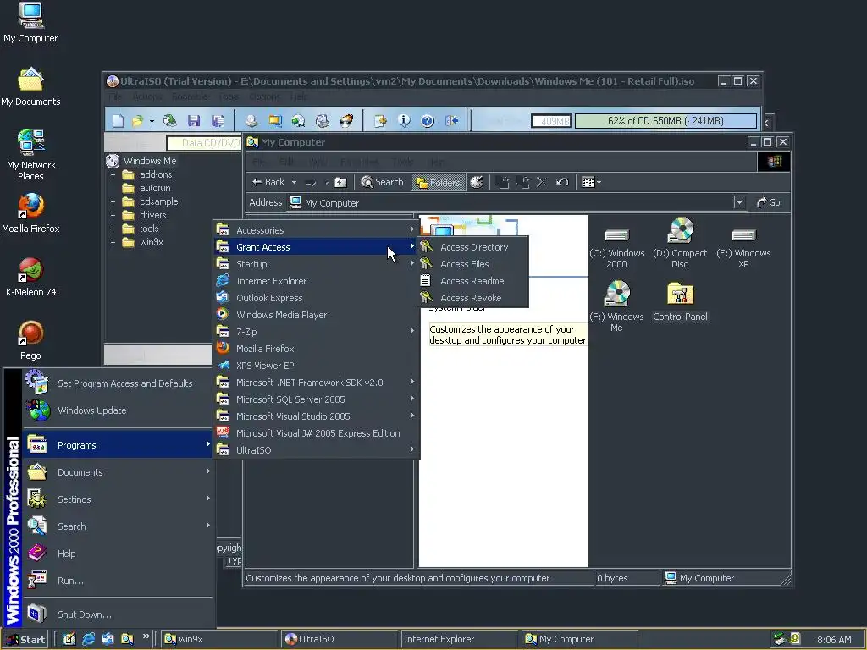The height and width of the screenshot is (650, 867).
Task: Open Settings in the Start menu
Action: click(x=117, y=499)
